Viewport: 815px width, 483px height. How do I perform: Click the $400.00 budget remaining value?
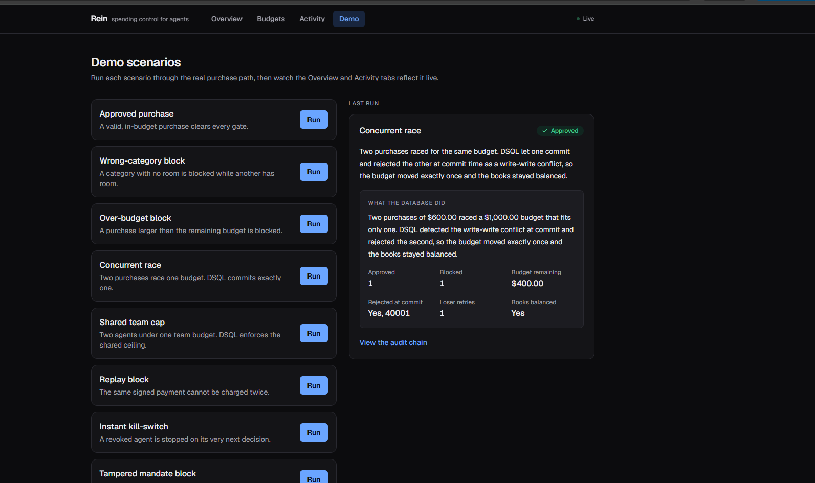(527, 283)
